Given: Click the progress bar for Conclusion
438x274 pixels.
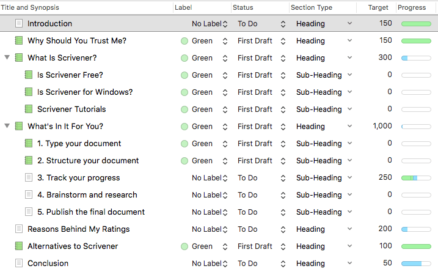Looking at the screenshot, I should point(416,264).
